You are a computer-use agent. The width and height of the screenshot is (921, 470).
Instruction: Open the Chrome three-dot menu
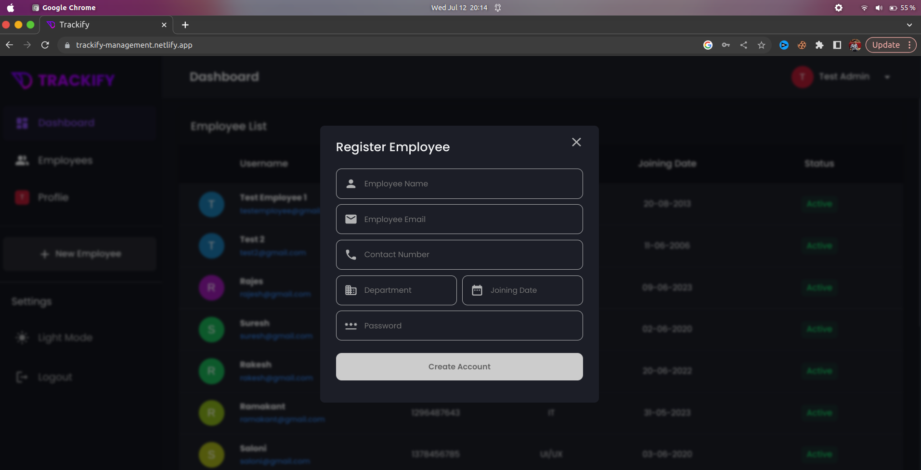point(909,45)
